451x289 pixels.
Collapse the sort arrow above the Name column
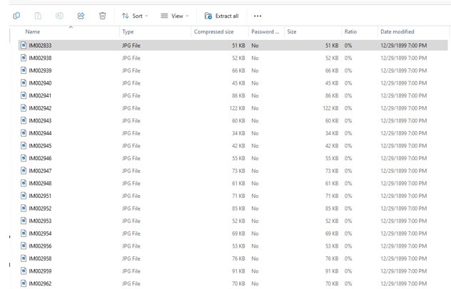pos(71,27)
